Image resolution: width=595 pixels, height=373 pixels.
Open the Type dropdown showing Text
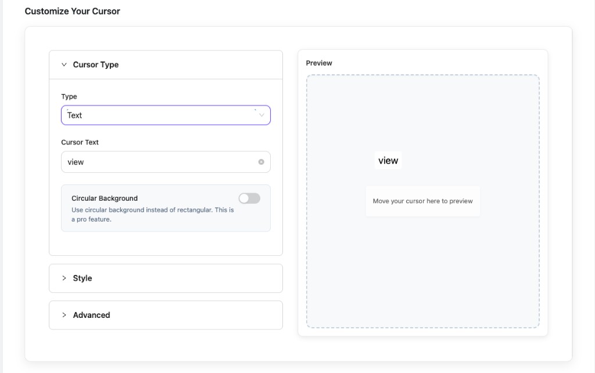click(166, 115)
